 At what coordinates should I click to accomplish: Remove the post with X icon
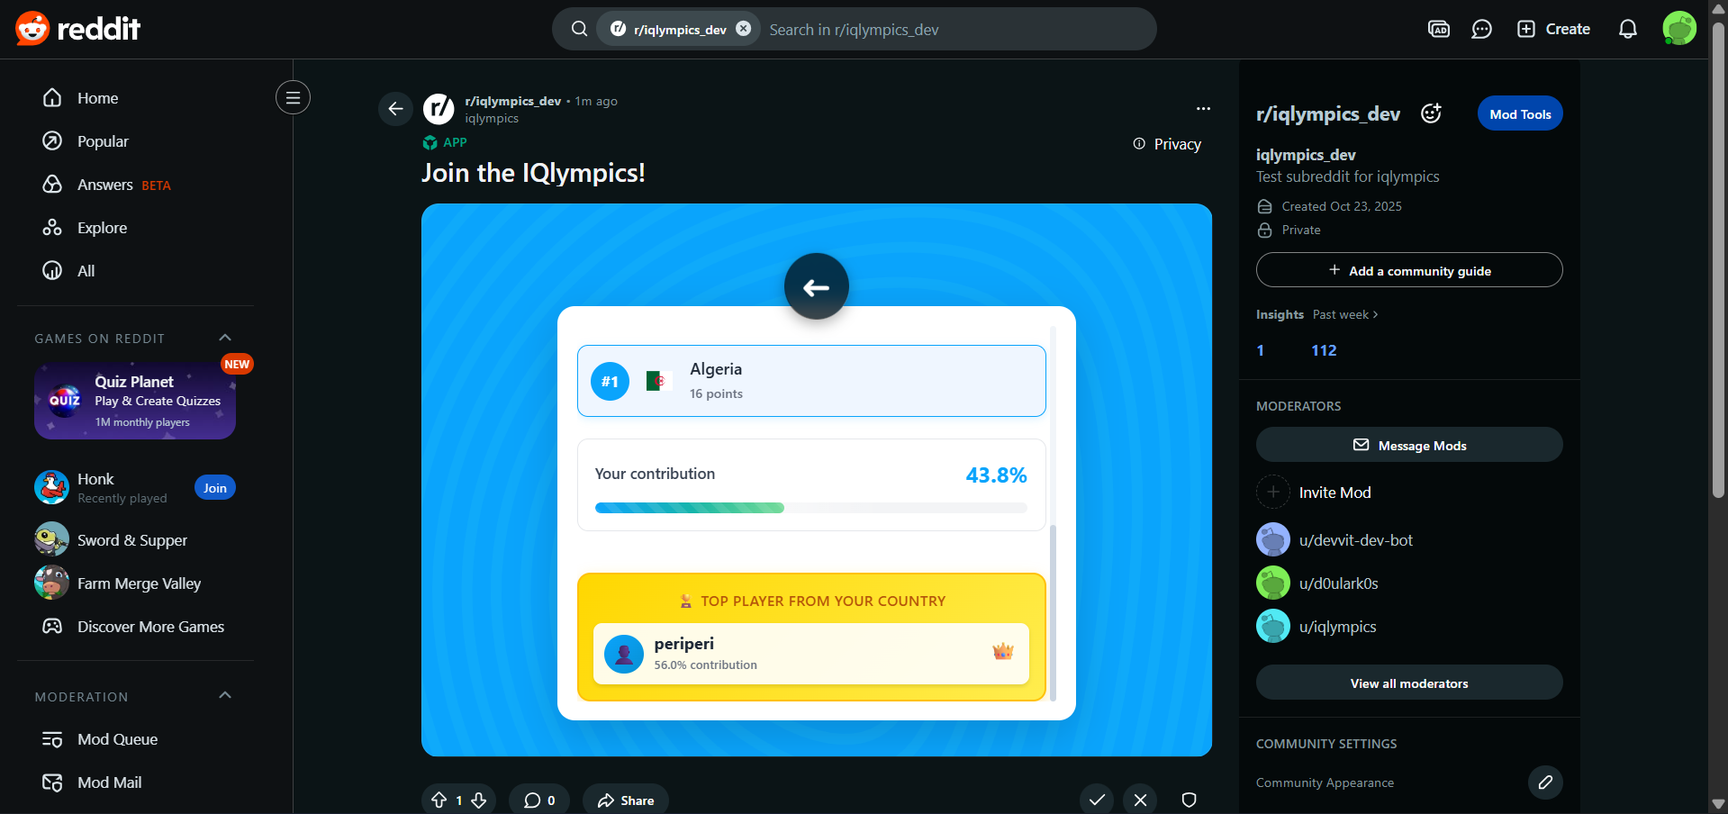point(1140,800)
